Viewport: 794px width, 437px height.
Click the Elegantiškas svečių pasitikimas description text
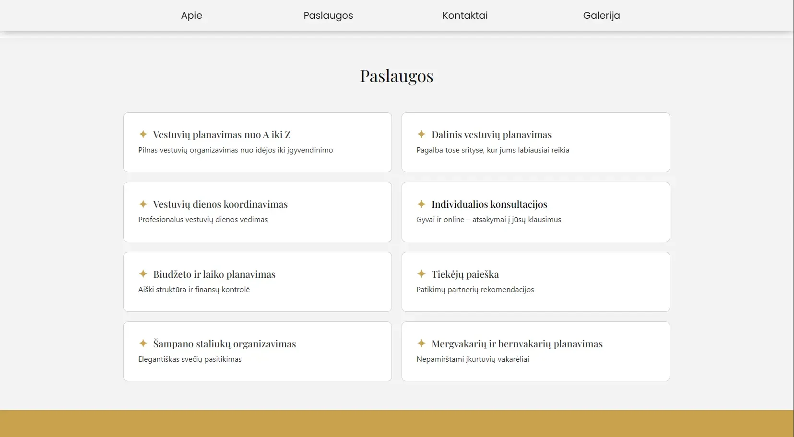[190, 359]
